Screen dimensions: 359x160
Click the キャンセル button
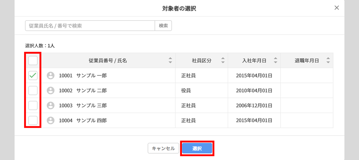coord(163,148)
